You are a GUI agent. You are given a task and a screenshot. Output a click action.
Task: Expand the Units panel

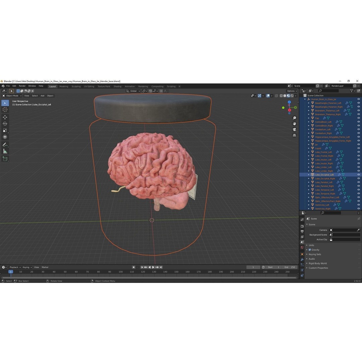coord(311,245)
